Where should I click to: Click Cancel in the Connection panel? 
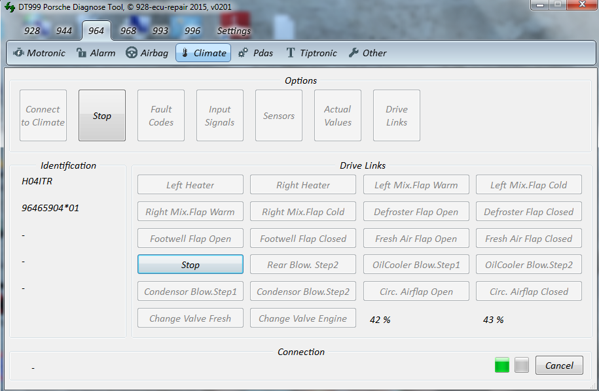click(559, 365)
